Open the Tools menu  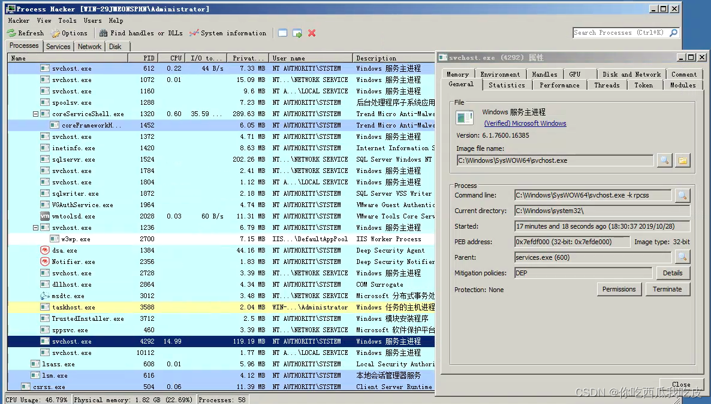click(67, 20)
